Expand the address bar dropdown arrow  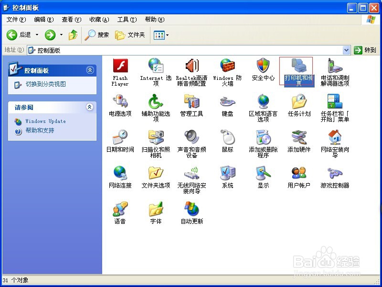(346, 50)
